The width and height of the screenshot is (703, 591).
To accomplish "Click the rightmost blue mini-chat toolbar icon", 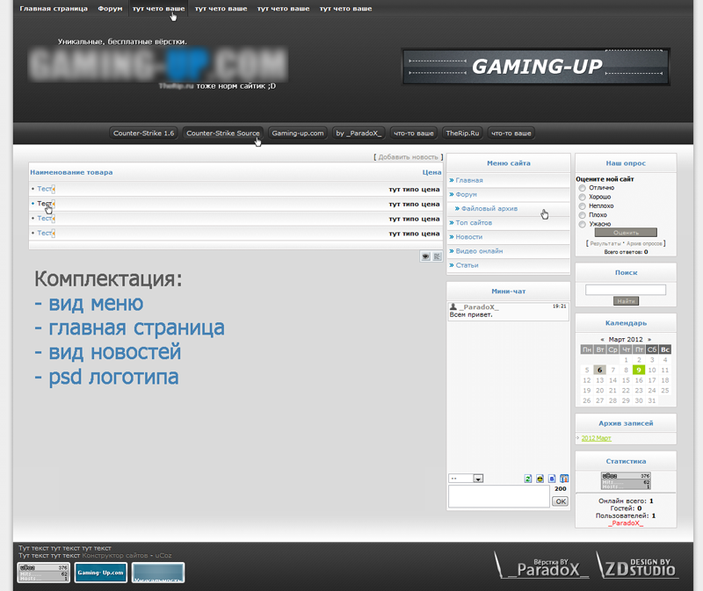I will pos(564,479).
